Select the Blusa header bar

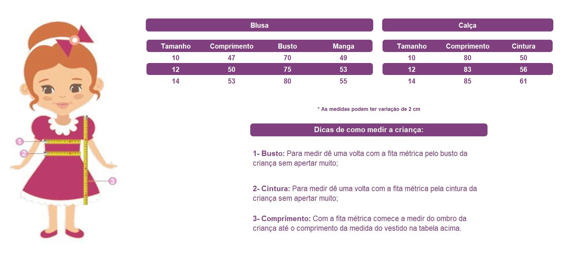(x=259, y=25)
